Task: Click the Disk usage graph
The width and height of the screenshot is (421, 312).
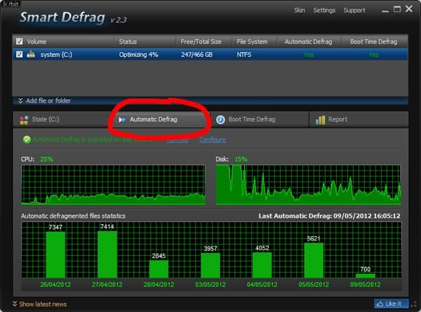Action: [x=309, y=185]
